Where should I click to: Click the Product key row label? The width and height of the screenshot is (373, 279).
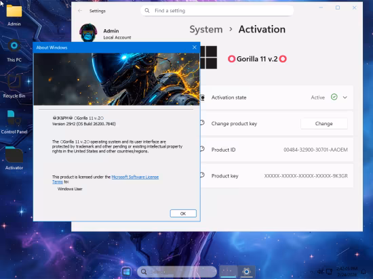click(224, 175)
